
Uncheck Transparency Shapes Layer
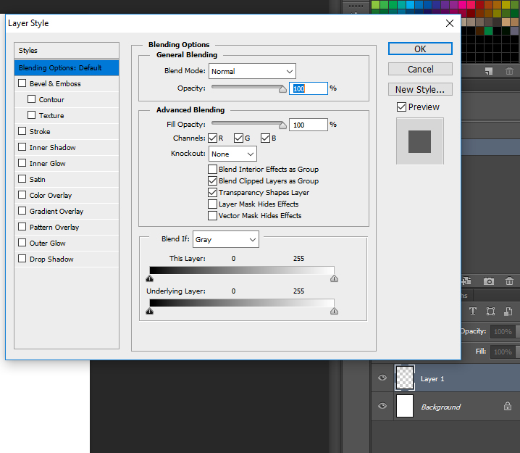click(x=213, y=193)
